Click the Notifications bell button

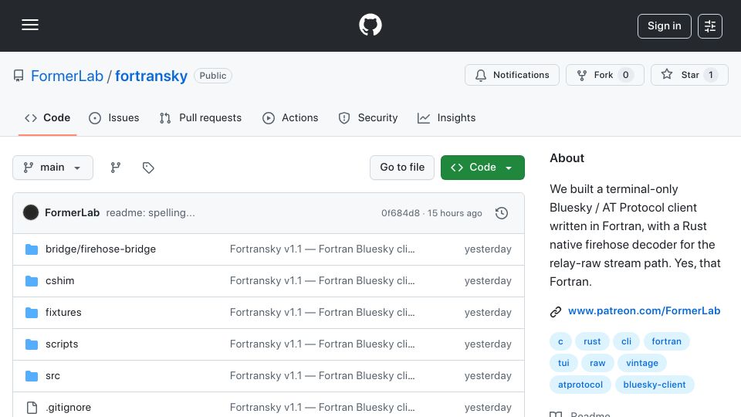pyautogui.click(x=512, y=75)
